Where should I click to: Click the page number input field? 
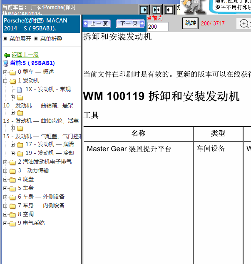click(158, 27)
